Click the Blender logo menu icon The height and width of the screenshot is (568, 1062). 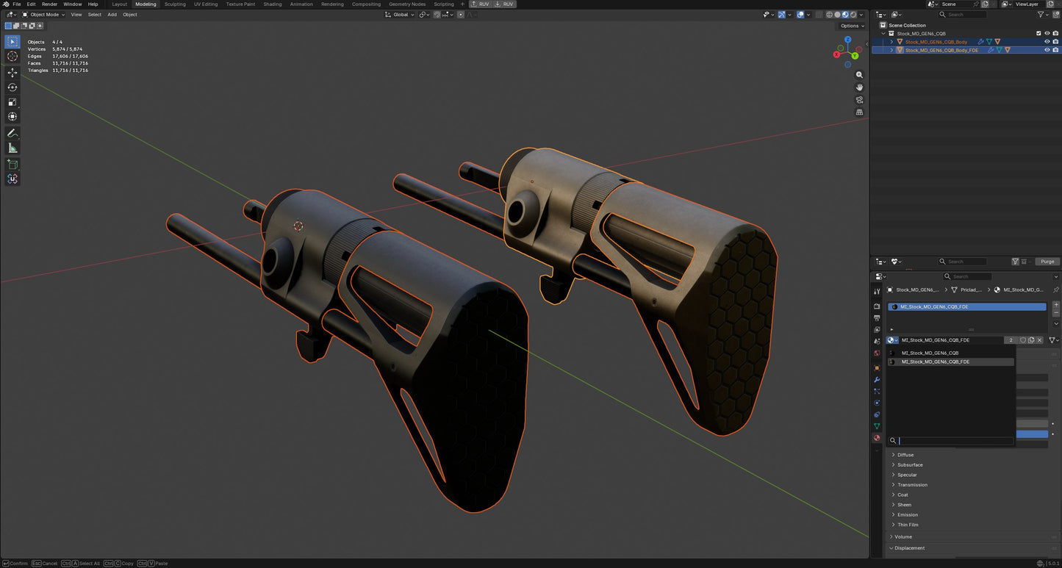(x=6, y=4)
